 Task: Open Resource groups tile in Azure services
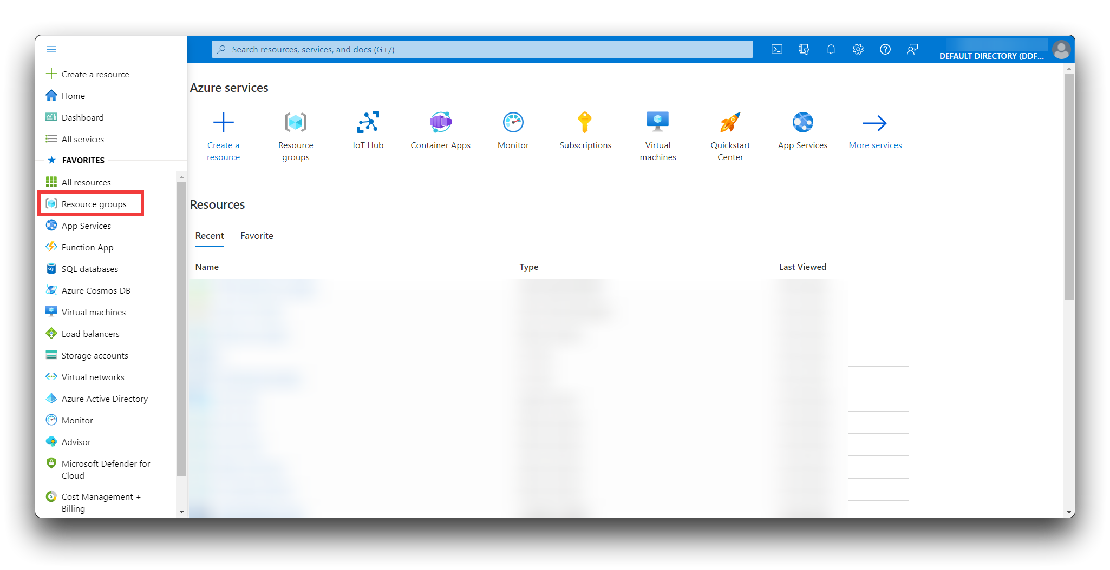(296, 136)
